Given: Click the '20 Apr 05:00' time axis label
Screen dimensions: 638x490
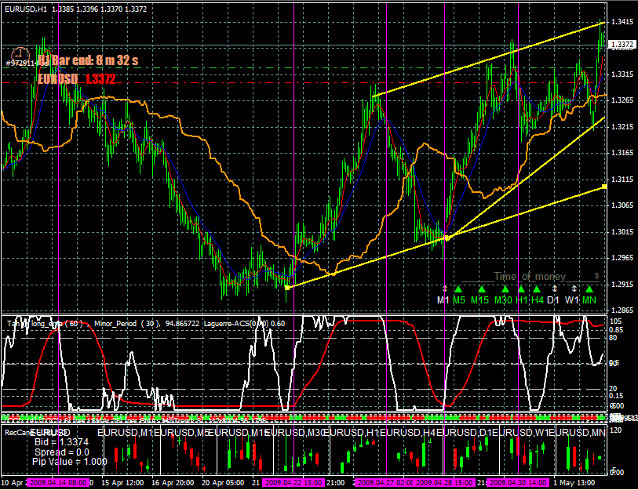Looking at the screenshot, I should [223, 483].
